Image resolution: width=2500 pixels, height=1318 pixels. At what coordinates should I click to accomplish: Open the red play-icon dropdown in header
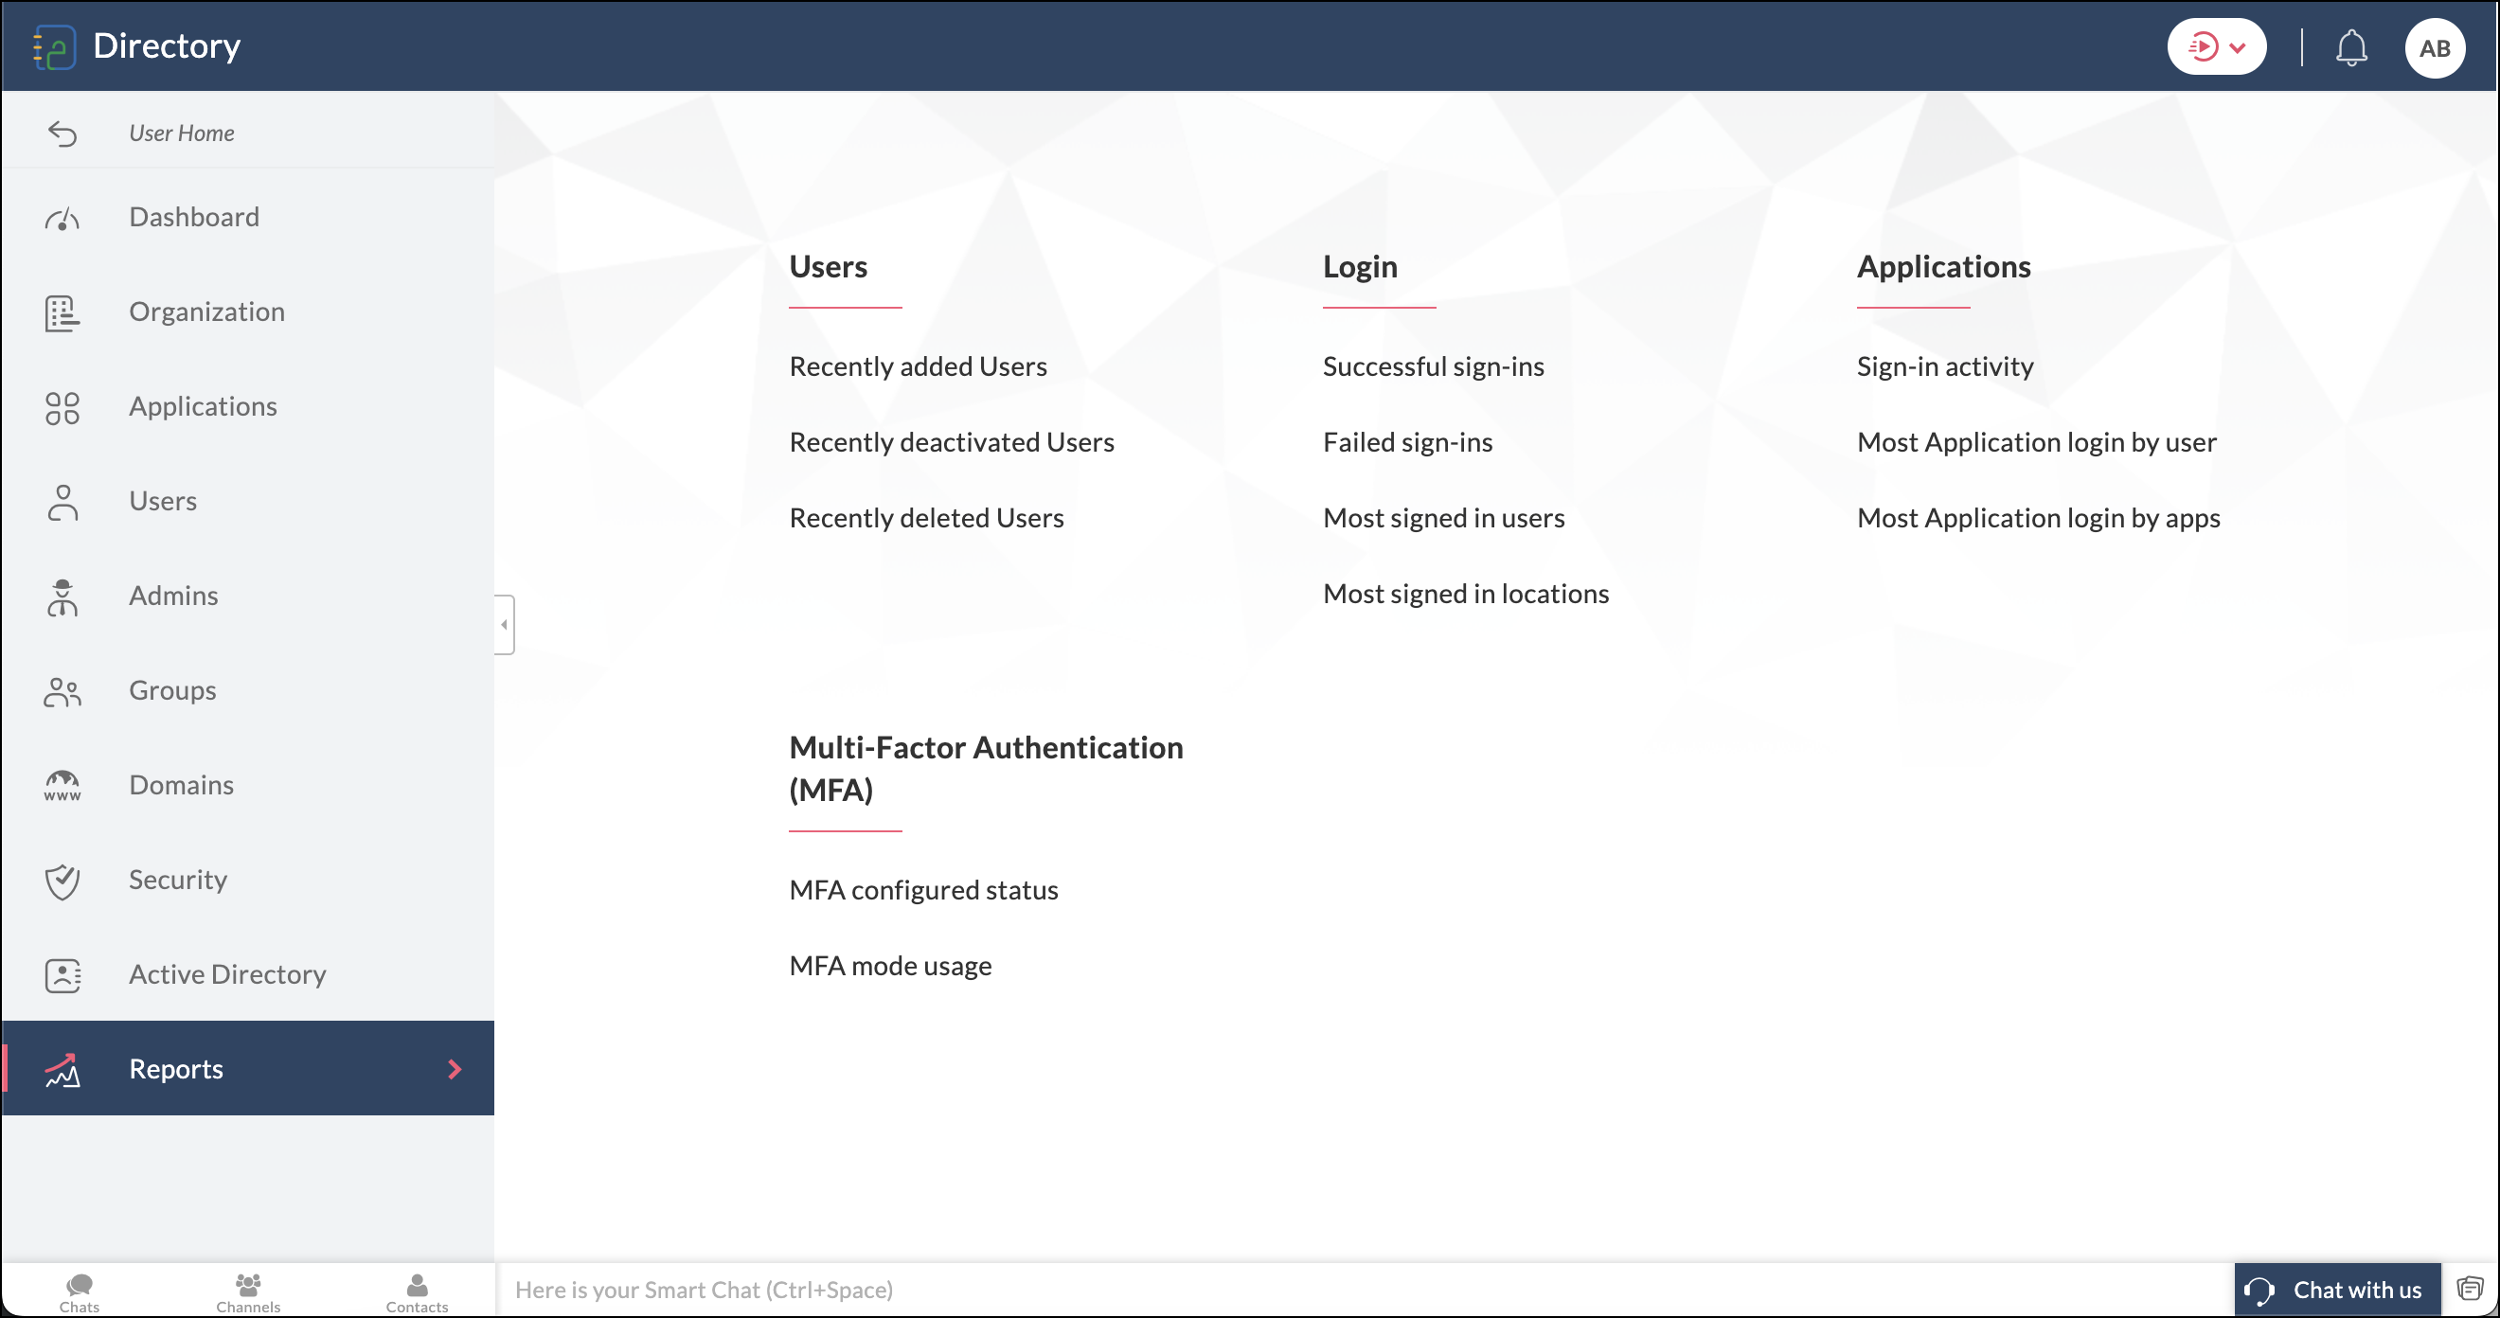pos(2216,46)
